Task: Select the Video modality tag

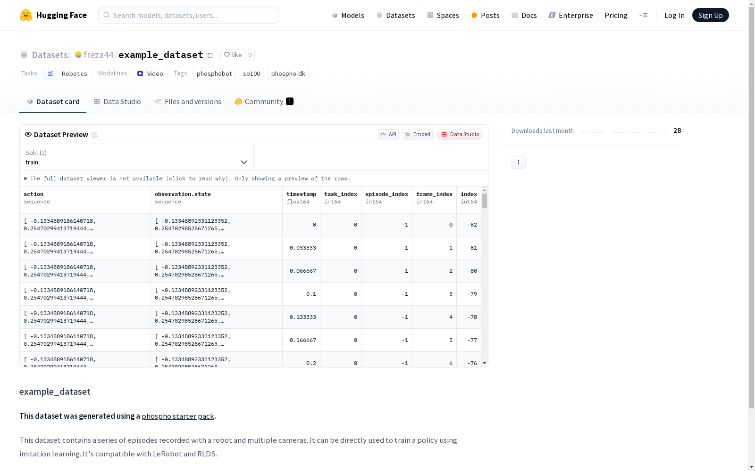Action: pos(150,73)
